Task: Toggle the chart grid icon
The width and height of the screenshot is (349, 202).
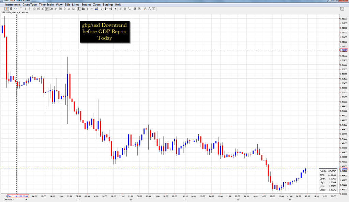Action: tap(83, 9)
